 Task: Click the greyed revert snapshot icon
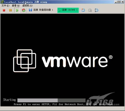click(x=90, y=10)
